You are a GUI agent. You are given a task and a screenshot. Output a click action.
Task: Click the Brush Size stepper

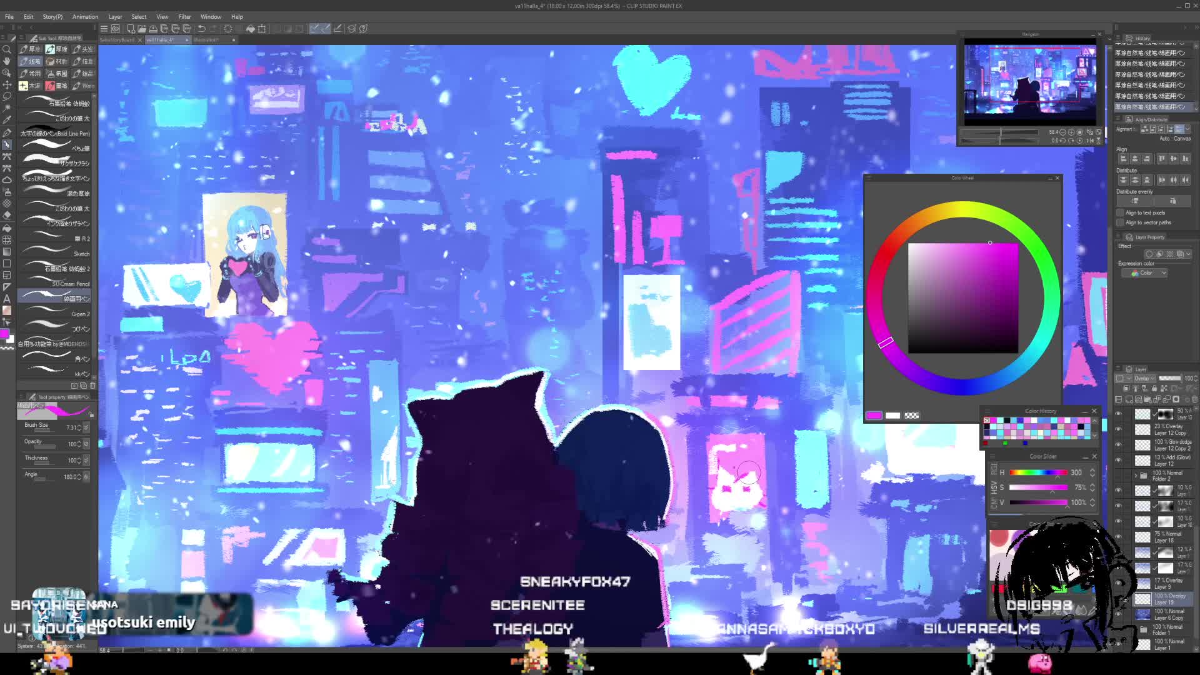79,427
